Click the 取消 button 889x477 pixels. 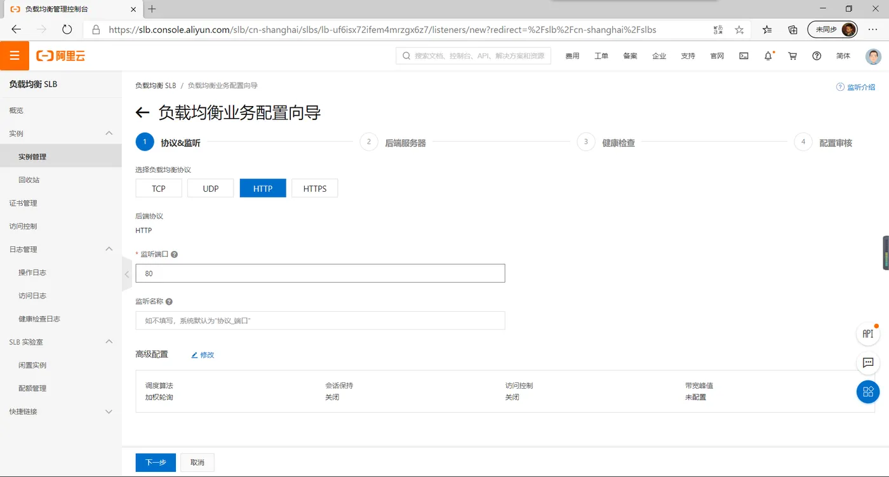197,462
